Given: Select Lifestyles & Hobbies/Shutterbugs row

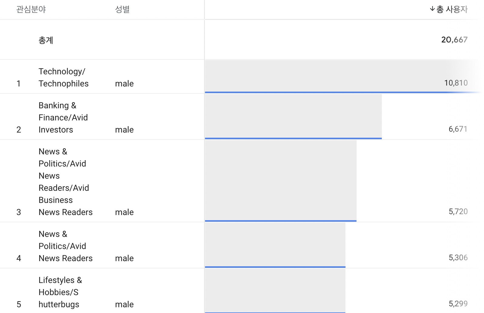Looking at the screenshot, I should [60, 292].
